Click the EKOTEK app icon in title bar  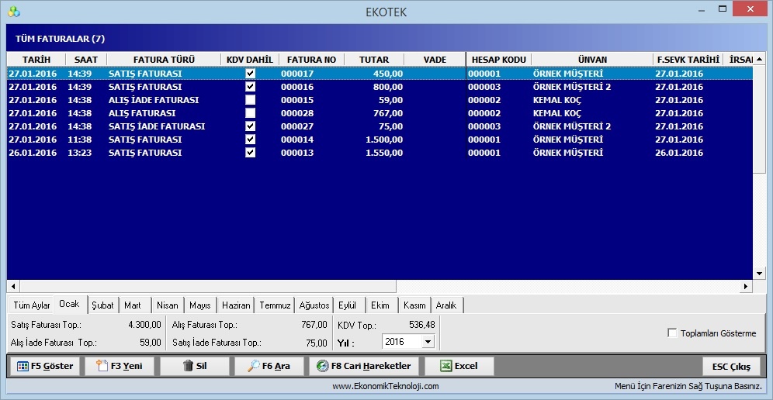pos(14,12)
